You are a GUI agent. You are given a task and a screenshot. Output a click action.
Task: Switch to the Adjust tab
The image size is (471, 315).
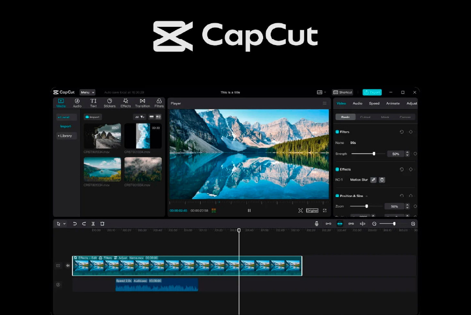(412, 103)
